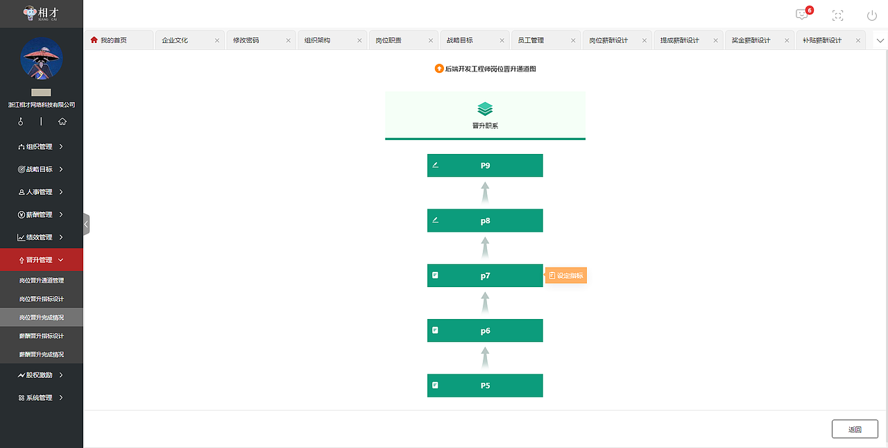
Task: Open 岗位晋升通道管理 submenu item
Action: (42, 280)
